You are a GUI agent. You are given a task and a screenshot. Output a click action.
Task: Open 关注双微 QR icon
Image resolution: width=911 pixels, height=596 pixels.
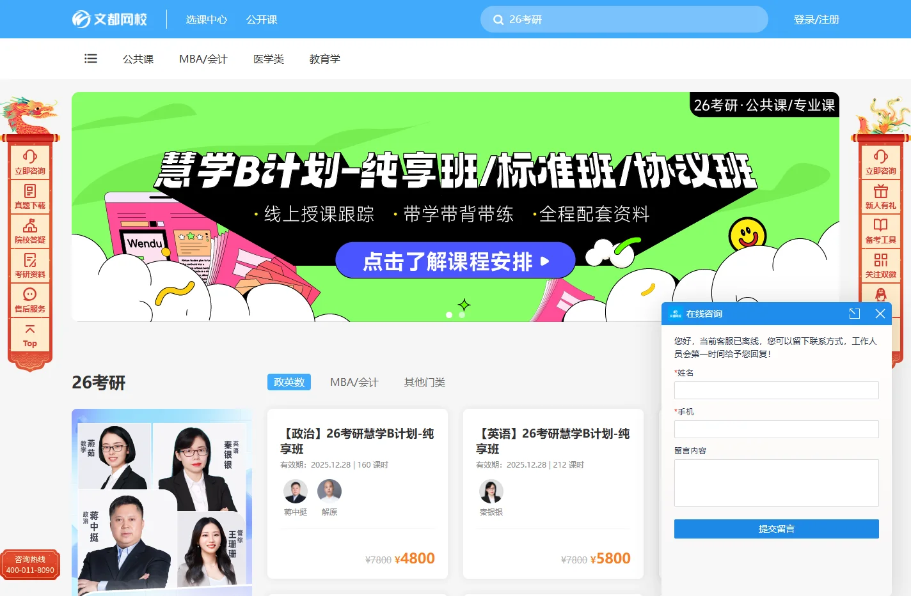pos(881,266)
